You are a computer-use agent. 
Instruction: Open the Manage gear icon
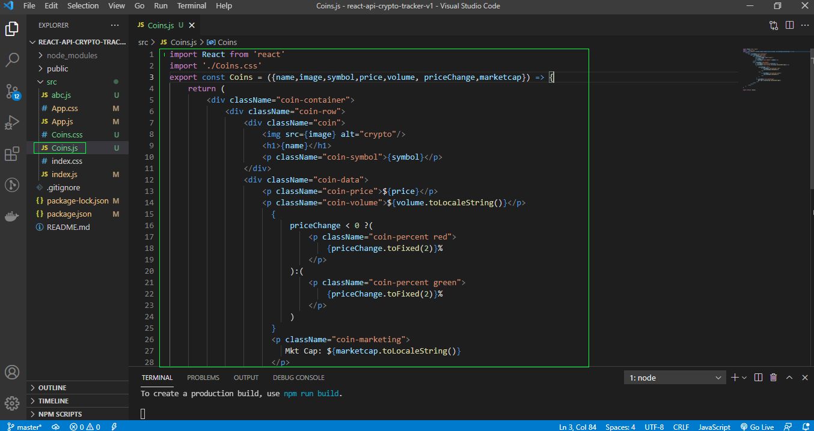tap(12, 403)
